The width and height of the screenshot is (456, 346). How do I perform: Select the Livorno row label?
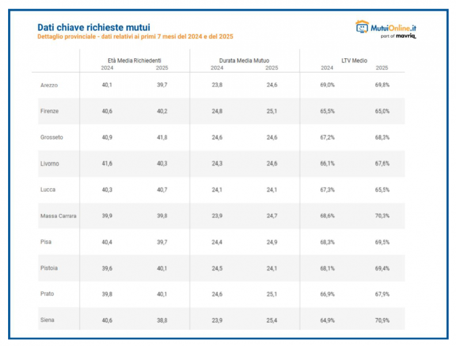pyautogui.click(x=50, y=164)
